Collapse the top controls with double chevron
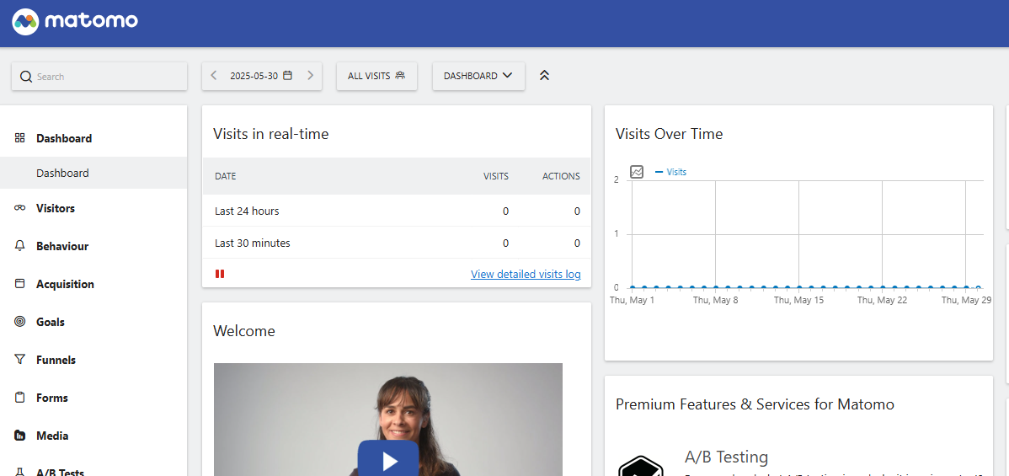Viewport: 1009px width, 476px height. click(544, 76)
